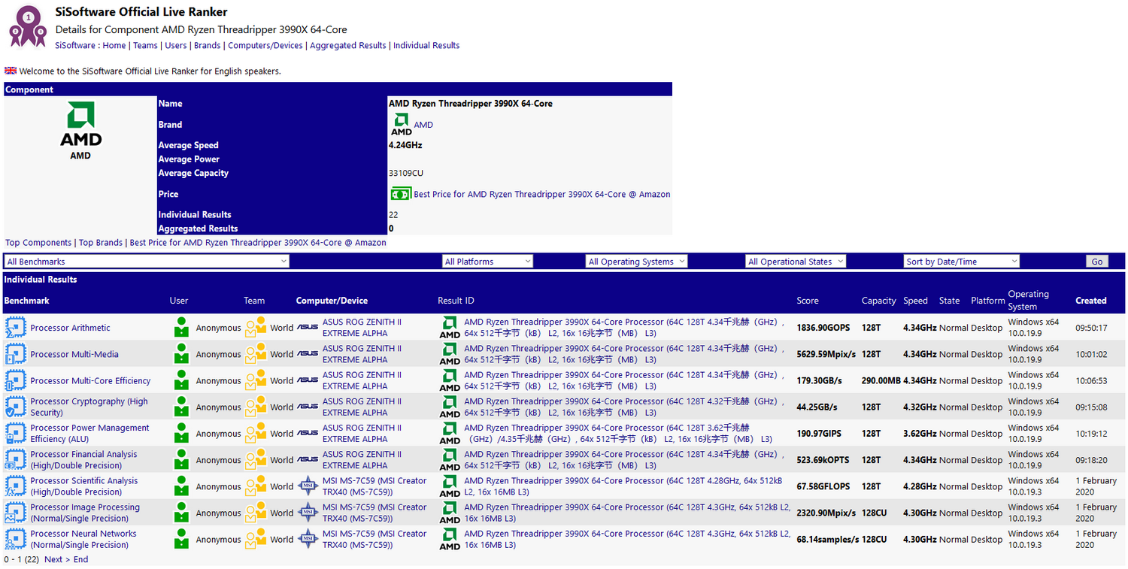
Task: Open MSI MS-7C59 device link in Image Processing row
Action: (x=374, y=513)
